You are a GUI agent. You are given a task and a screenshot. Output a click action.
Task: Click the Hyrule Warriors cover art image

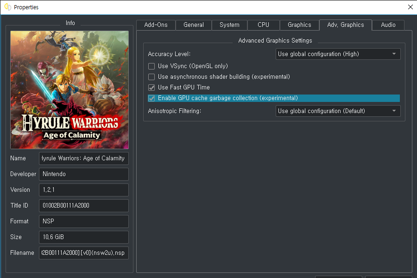69,89
